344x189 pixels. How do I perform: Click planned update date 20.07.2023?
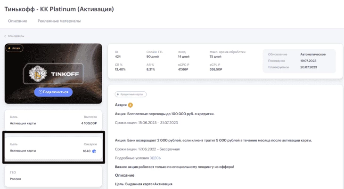tap(309, 67)
